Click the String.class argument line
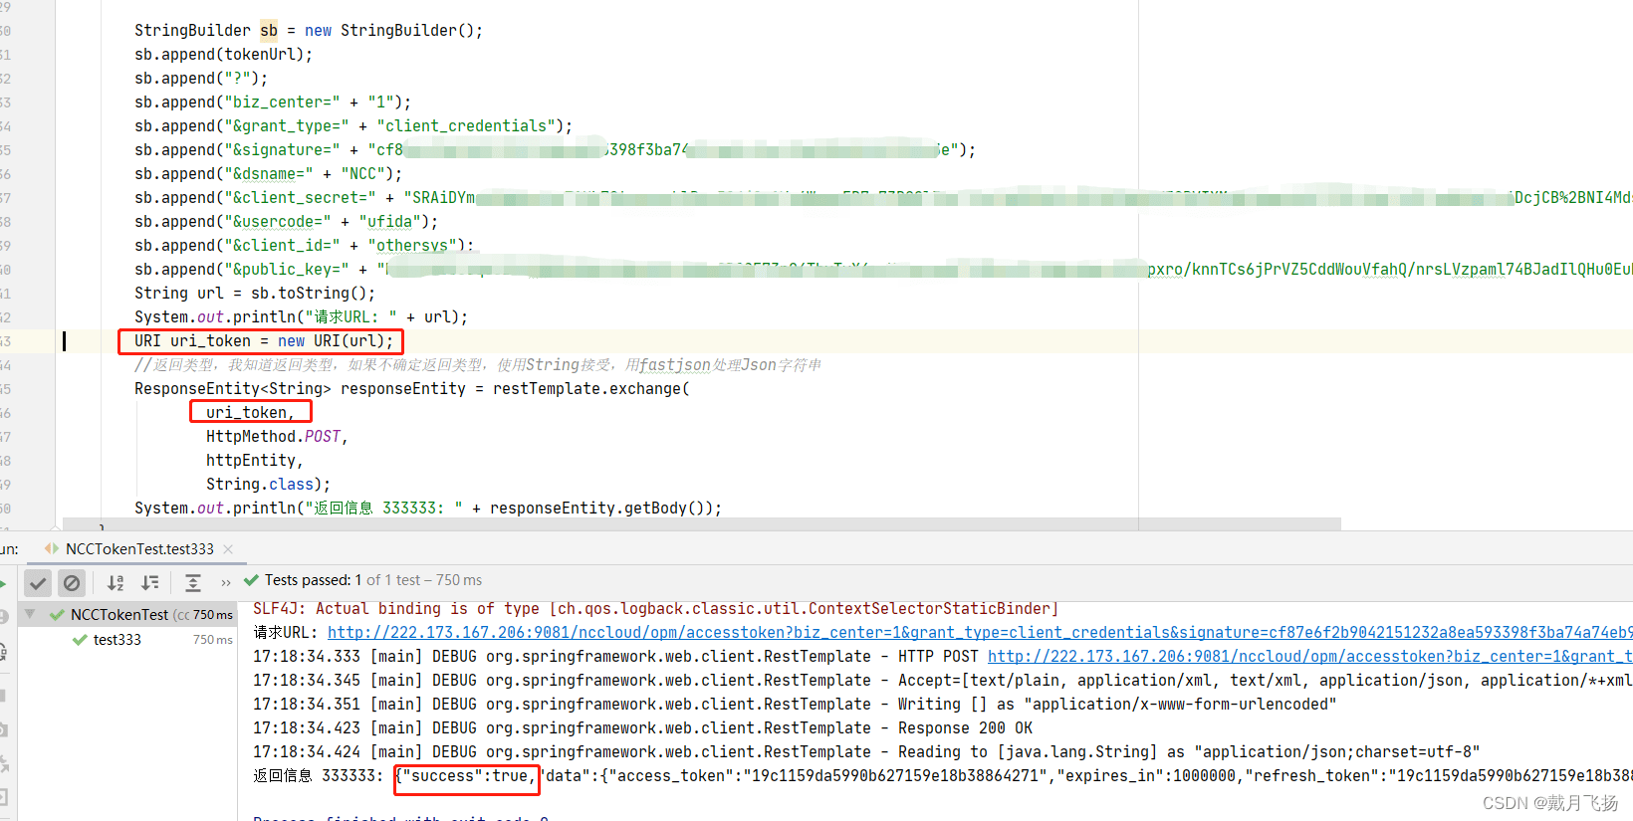 click(x=268, y=485)
